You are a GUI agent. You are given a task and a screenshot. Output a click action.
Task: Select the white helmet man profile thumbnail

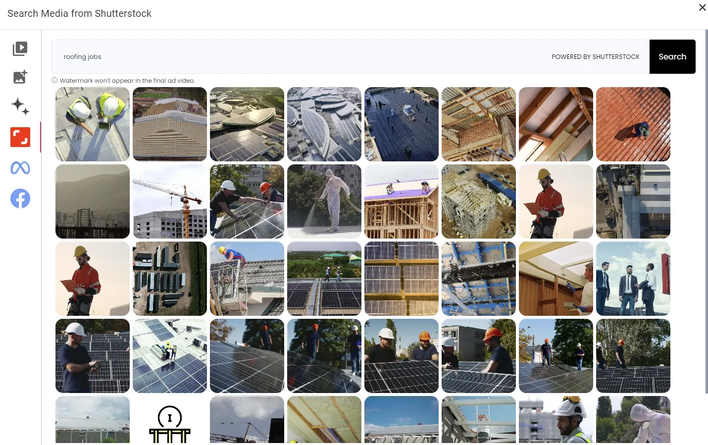click(556, 419)
